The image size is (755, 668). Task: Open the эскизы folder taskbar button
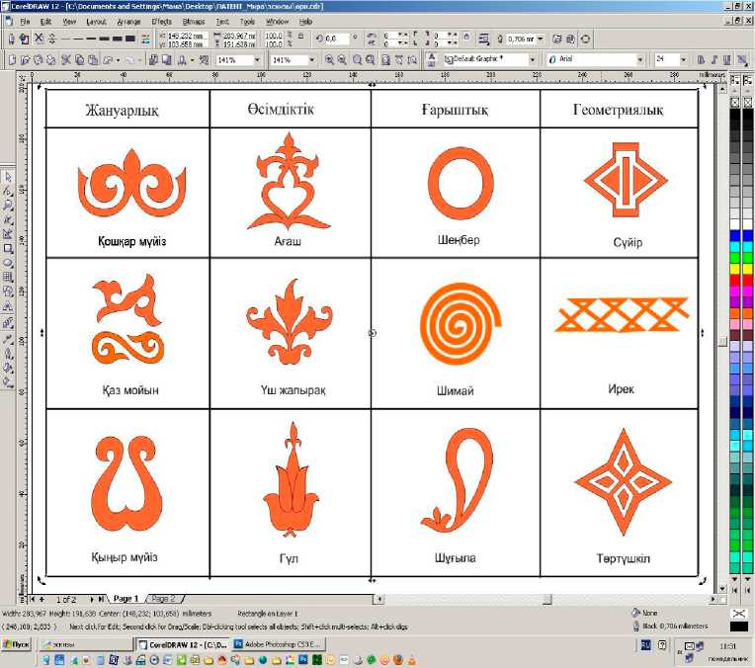85,644
